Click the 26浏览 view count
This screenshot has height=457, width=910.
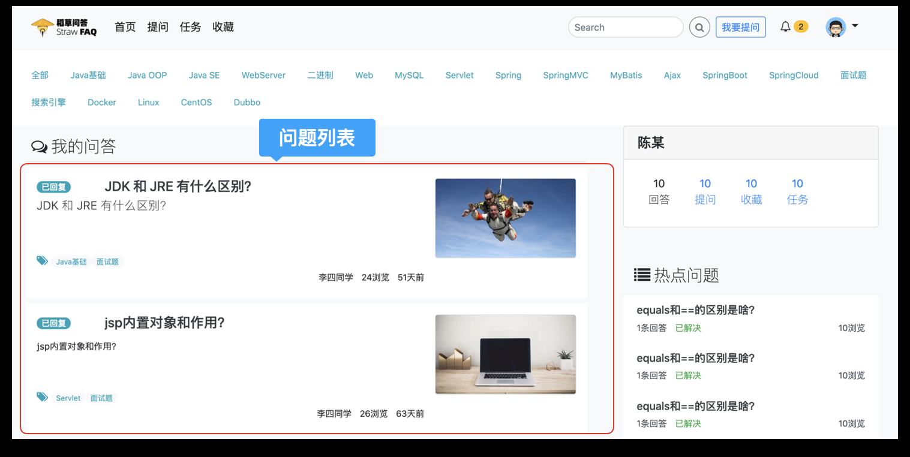[x=374, y=413]
